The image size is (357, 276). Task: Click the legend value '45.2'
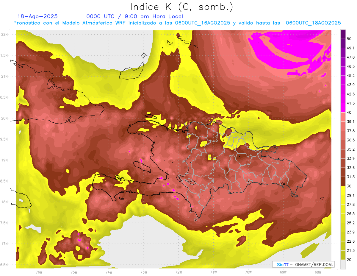tap(351, 76)
